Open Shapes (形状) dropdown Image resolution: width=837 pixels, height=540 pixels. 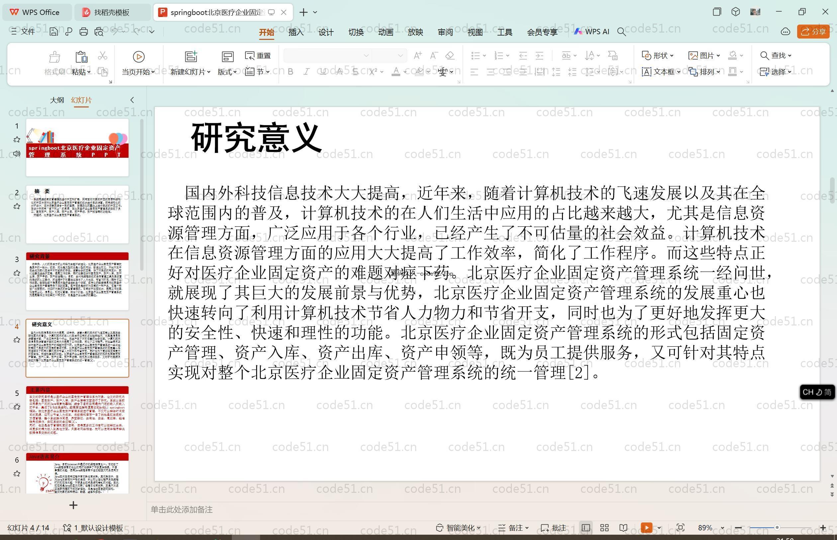658,55
